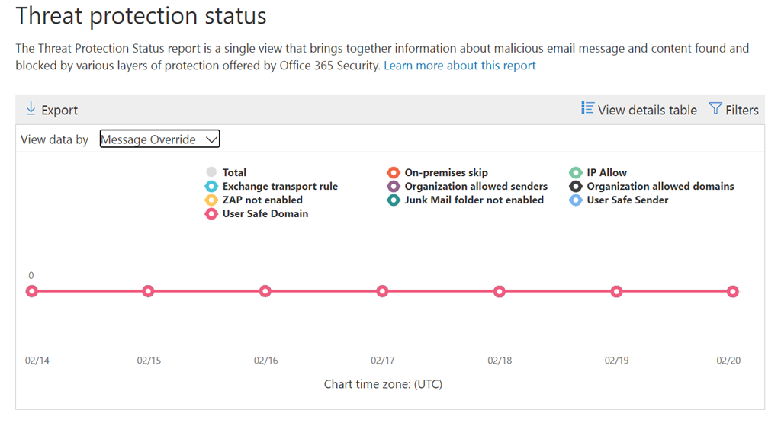781x423 pixels.
Task: Click the 02/17 data point on chart
Action: 382,291
